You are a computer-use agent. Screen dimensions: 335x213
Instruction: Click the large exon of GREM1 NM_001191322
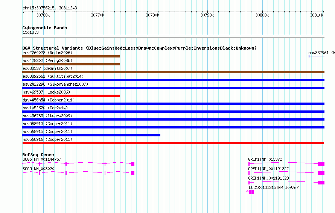(322, 173)
